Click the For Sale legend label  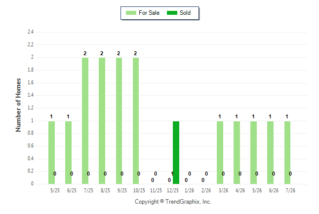[149, 13]
